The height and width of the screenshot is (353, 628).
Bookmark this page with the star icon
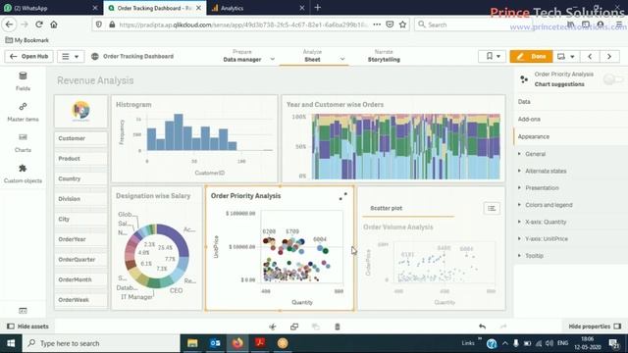pos(402,25)
